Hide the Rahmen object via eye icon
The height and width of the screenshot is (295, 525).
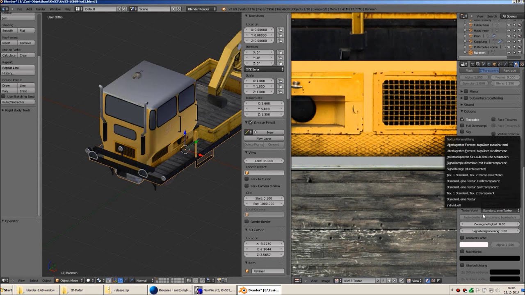click(509, 52)
